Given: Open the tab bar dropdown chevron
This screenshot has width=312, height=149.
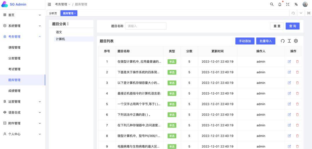Looking at the screenshot, I should tap(301, 13).
